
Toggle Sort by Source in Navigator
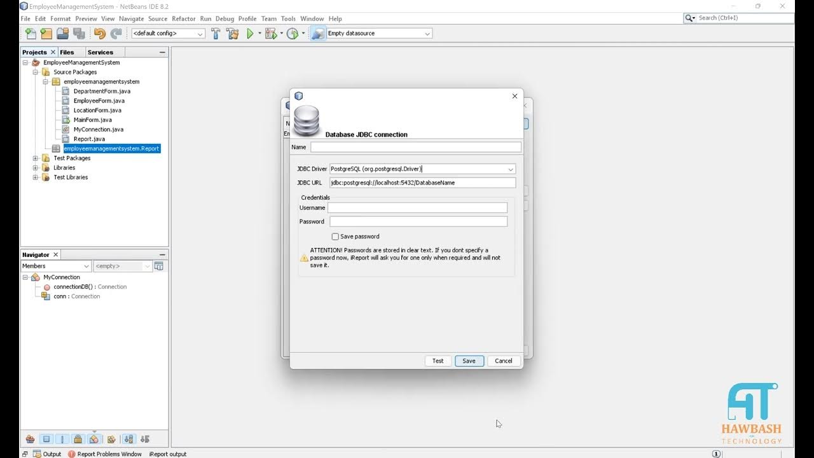coord(145,439)
